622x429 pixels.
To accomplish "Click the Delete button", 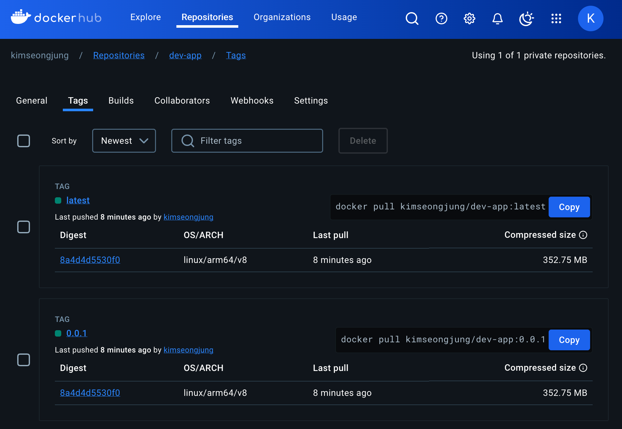I will coord(363,141).
